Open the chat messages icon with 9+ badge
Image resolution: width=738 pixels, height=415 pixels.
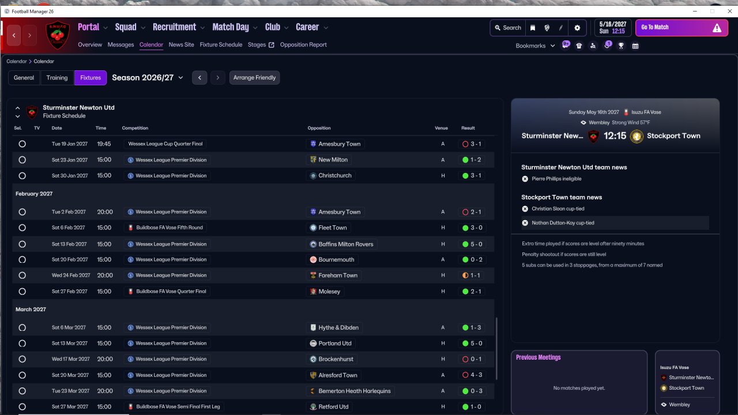click(566, 45)
